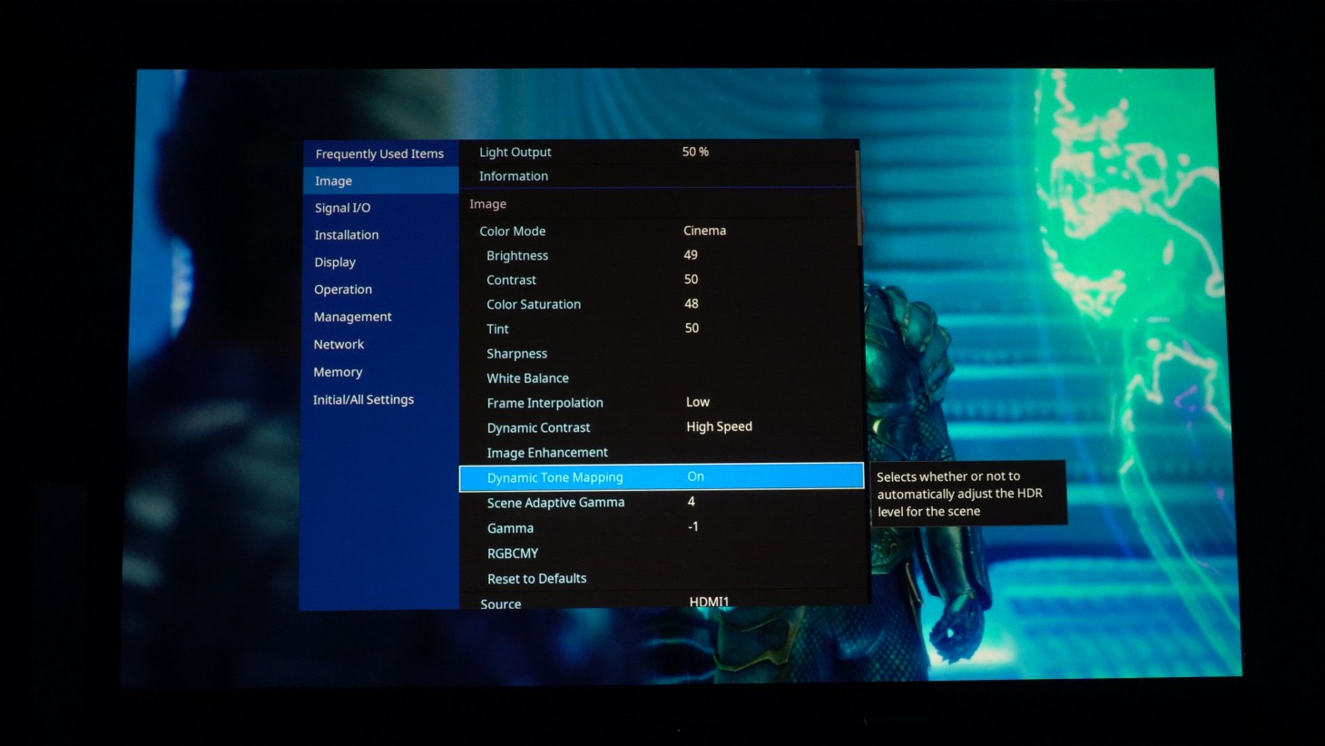
Task: Click the menu's vertical scrollbar
Action: pos(859,196)
